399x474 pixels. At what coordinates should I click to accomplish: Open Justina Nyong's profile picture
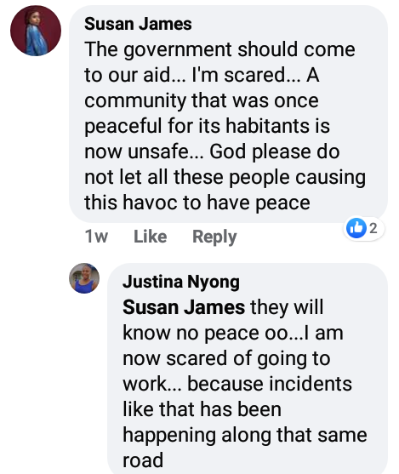(x=84, y=278)
